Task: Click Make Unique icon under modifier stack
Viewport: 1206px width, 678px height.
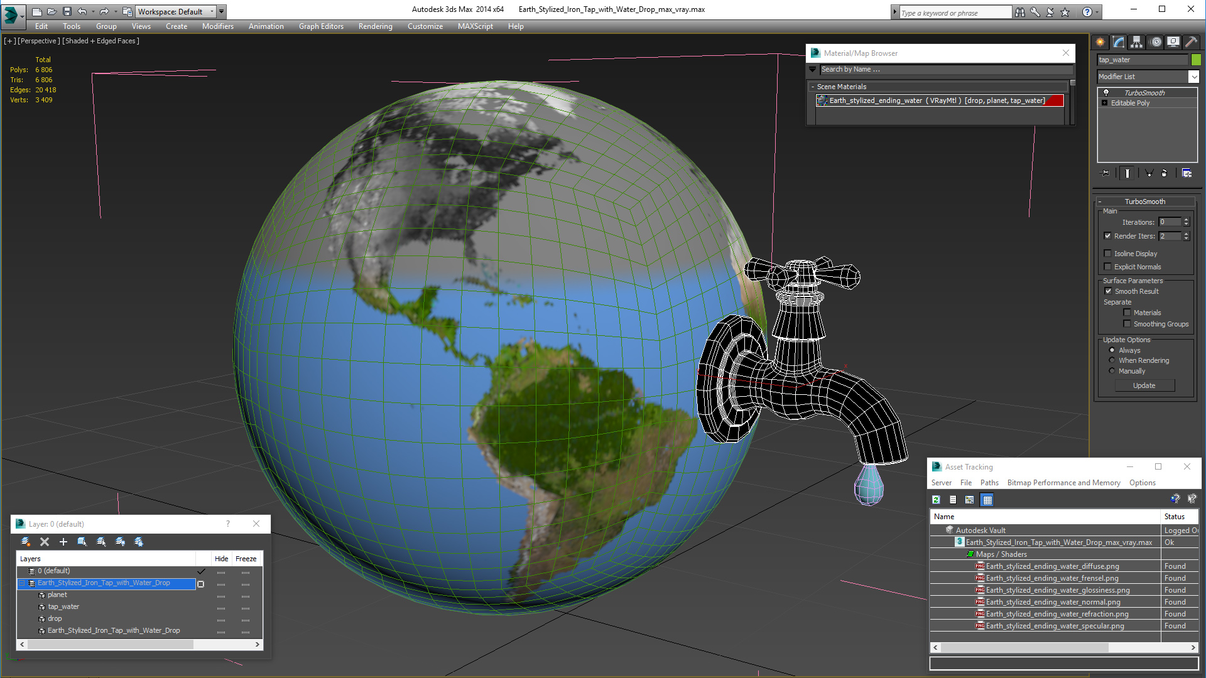Action: [1149, 173]
